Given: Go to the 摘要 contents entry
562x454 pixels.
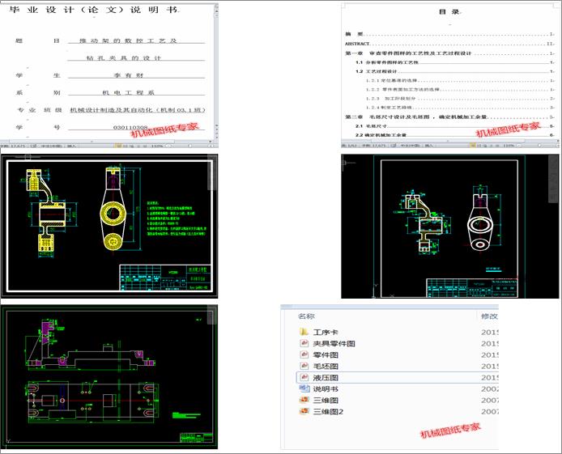Looking at the screenshot, I should click(x=449, y=34).
